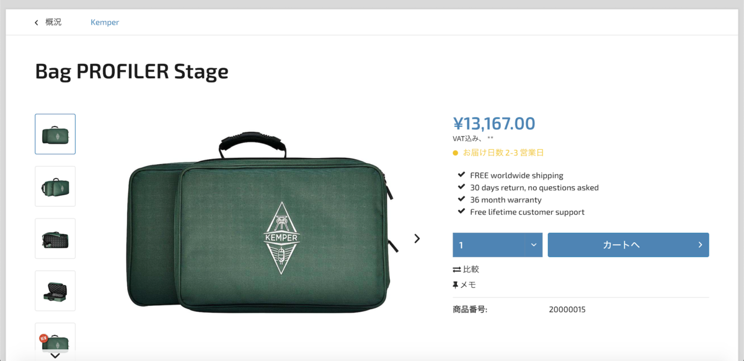
Task: Click the back chevron beside 概況
Action: [x=36, y=22]
